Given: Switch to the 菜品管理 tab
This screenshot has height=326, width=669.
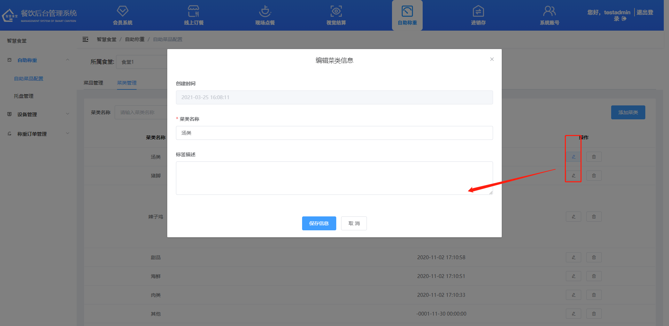Looking at the screenshot, I should tap(93, 83).
